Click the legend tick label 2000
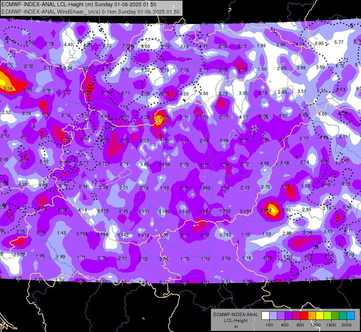This screenshot has height=332, width=361. coord(347,325)
